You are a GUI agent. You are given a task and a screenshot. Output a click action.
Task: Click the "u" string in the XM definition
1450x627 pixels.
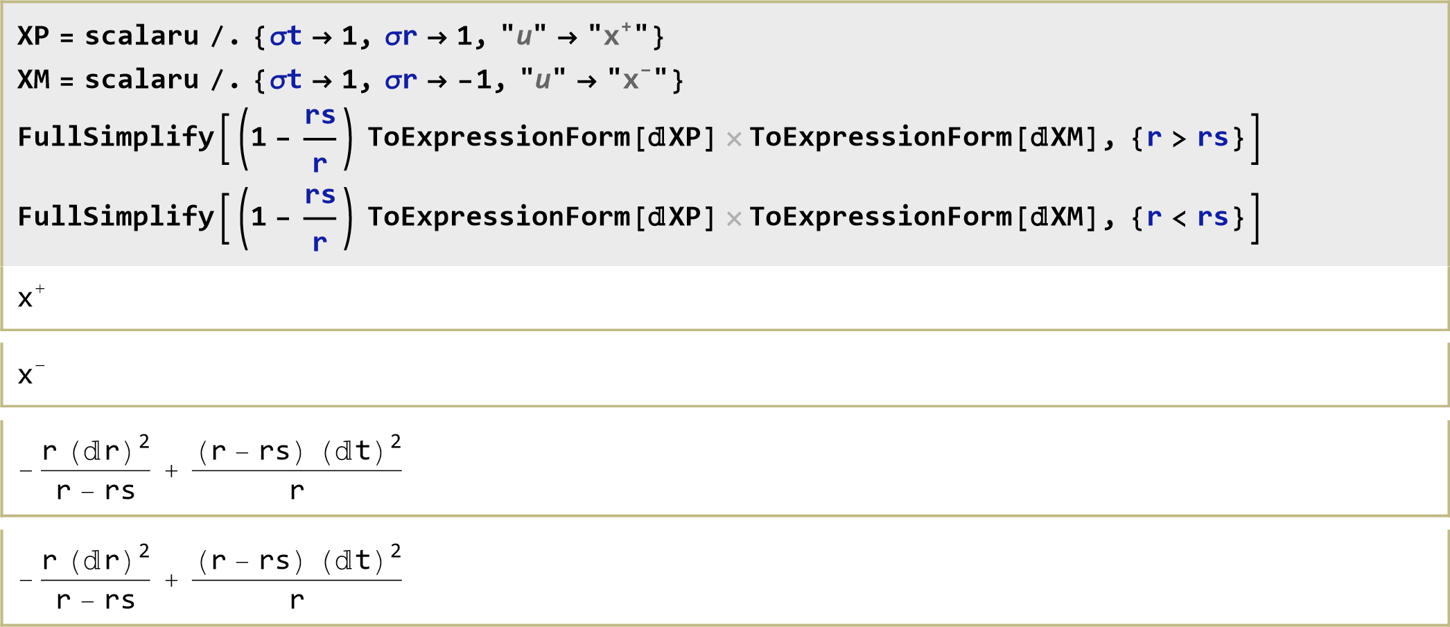[x=543, y=80]
